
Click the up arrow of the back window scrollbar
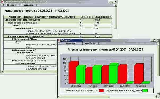pos(116,5)
